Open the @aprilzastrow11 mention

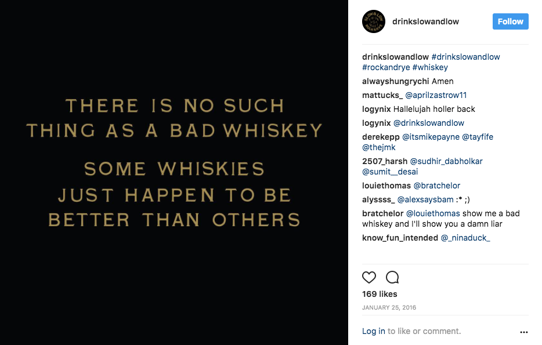(436, 95)
